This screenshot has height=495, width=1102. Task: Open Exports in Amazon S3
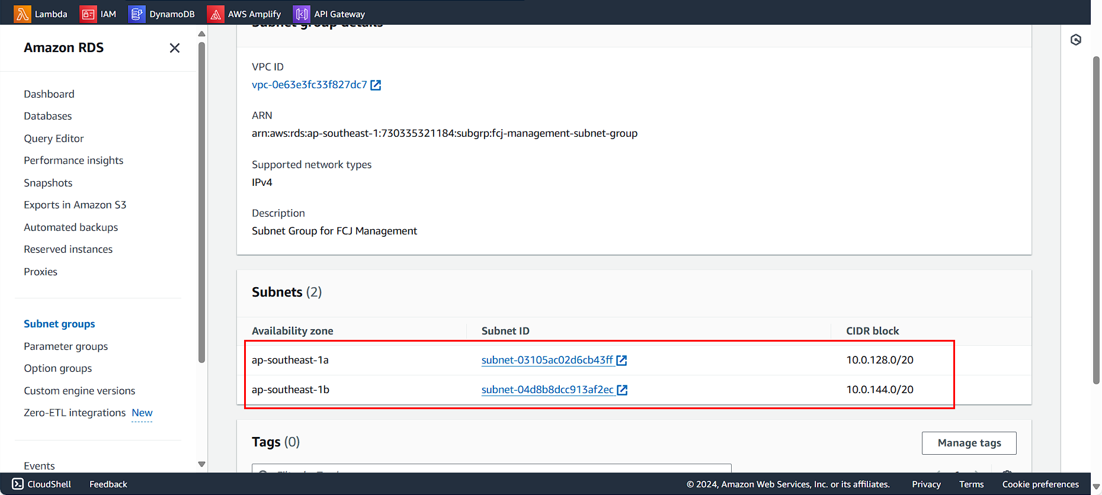click(75, 205)
